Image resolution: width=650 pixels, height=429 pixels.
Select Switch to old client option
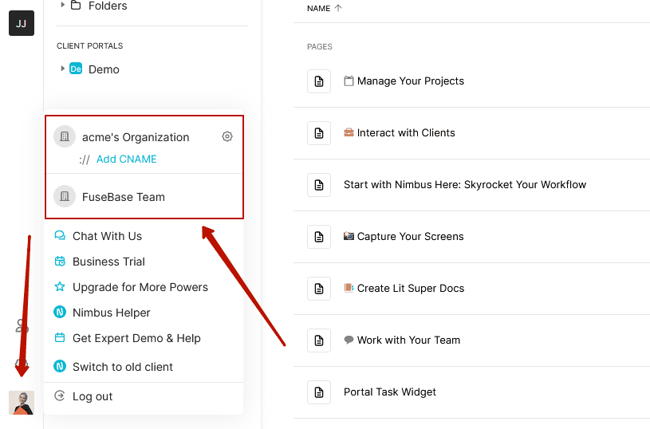(122, 367)
